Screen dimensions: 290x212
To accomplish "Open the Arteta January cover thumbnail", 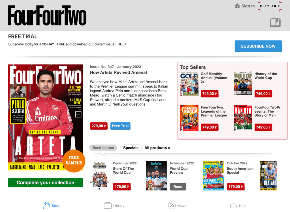I will [x=46, y=117].
